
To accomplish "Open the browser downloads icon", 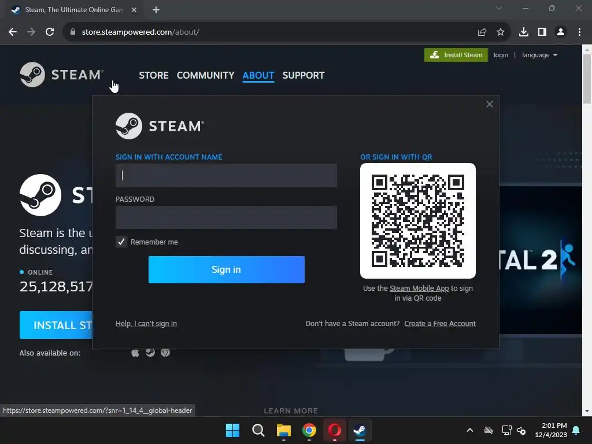I will point(524,32).
